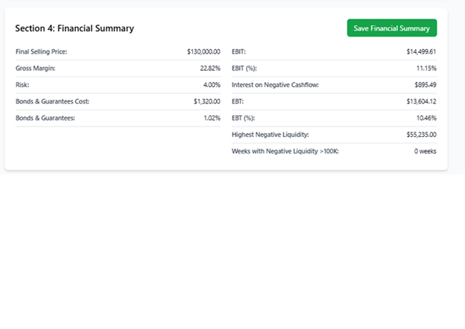Click the Final Selling Price label
This screenshot has height=329, width=465.
pos(41,52)
